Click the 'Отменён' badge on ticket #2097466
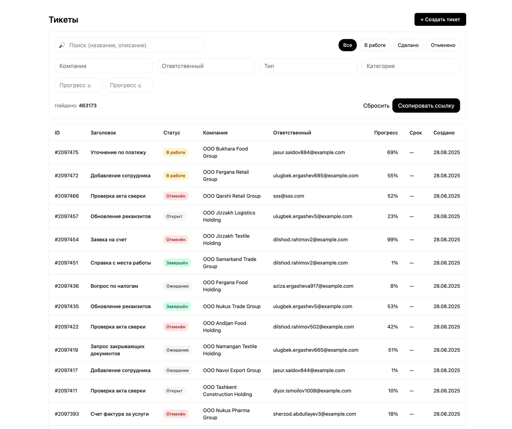The image size is (512, 429). (x=176, y=196)
